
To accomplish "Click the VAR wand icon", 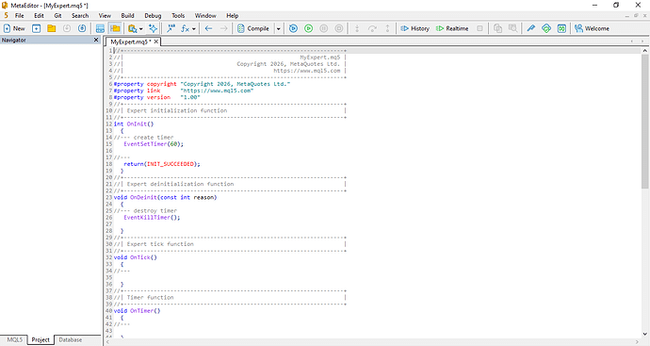I will click(x=171, y=28).
